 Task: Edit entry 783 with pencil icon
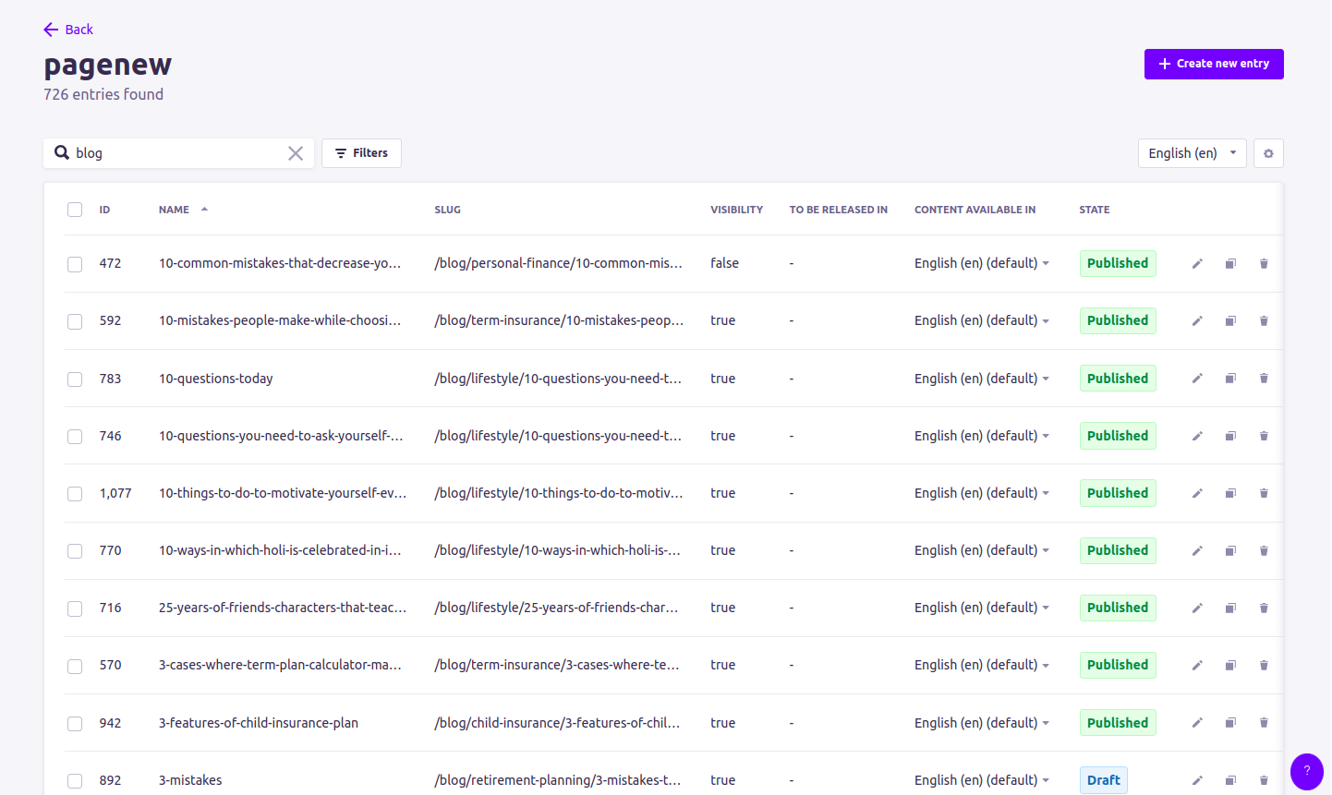coord(1197,379)
